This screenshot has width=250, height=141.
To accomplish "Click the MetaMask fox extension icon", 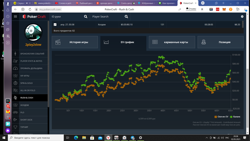I will point(224,9).
